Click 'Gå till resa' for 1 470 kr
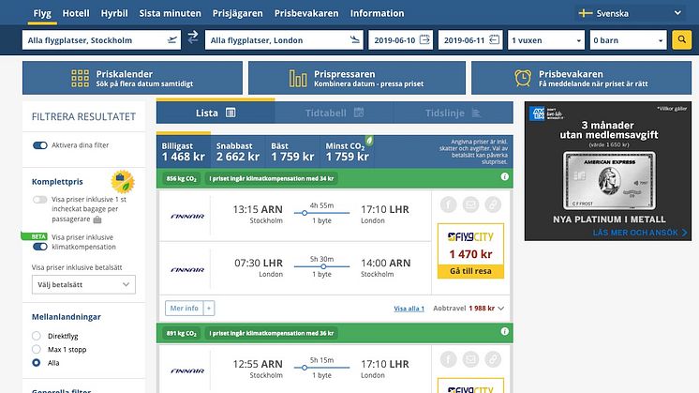699x393 pixels. point(471,270)
